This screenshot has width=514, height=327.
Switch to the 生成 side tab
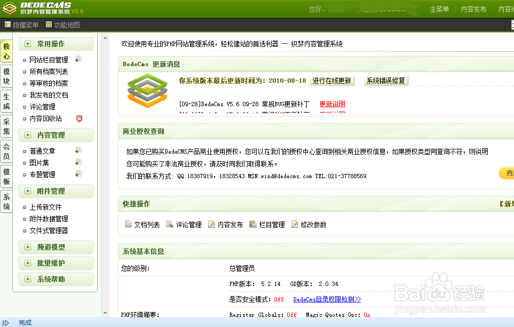(6, 101)
